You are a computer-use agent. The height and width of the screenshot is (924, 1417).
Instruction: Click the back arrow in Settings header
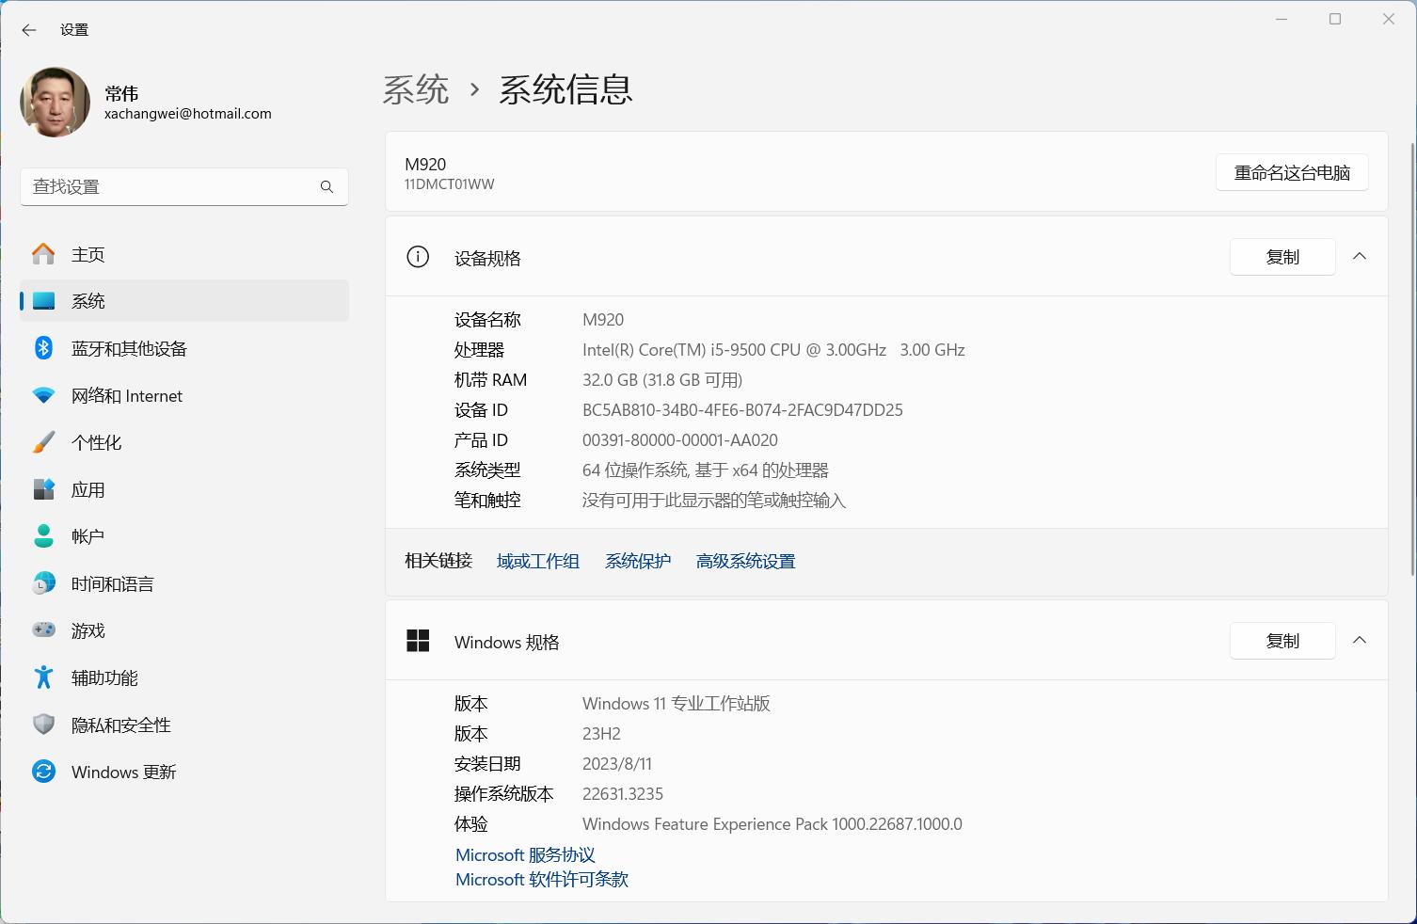29,30
